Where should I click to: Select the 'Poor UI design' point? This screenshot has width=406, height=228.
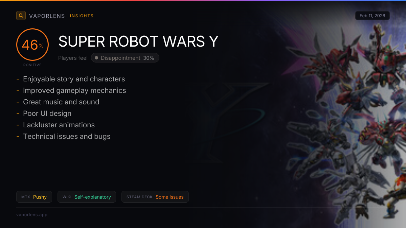point(47,113)
